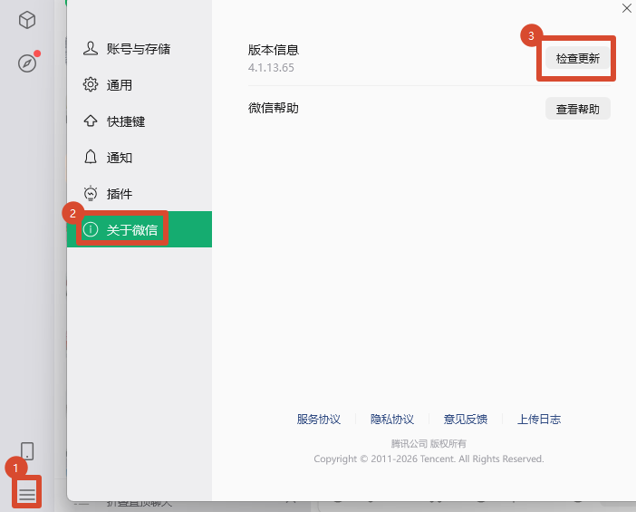Click the up-arrow icon beside 快捷键
The height and width of the screenshot is (512, 636).
tap(90, 121)
